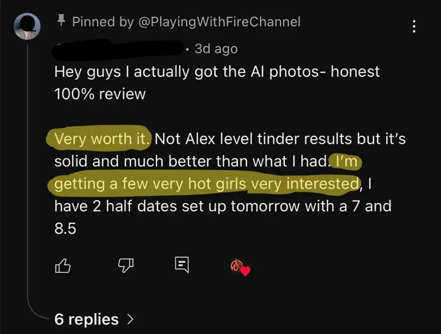Open the three-dot comment options menu
Viewport: 441px width, 334px height.
[414, 27]
